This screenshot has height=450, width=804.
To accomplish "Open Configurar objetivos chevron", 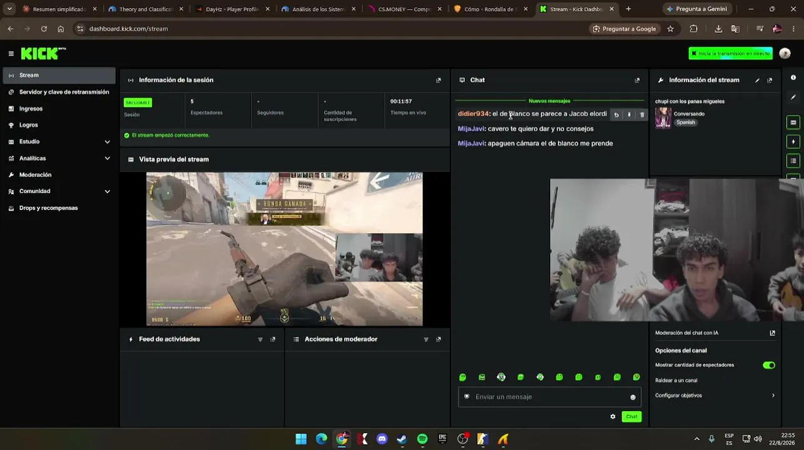I will pos(773,396).
